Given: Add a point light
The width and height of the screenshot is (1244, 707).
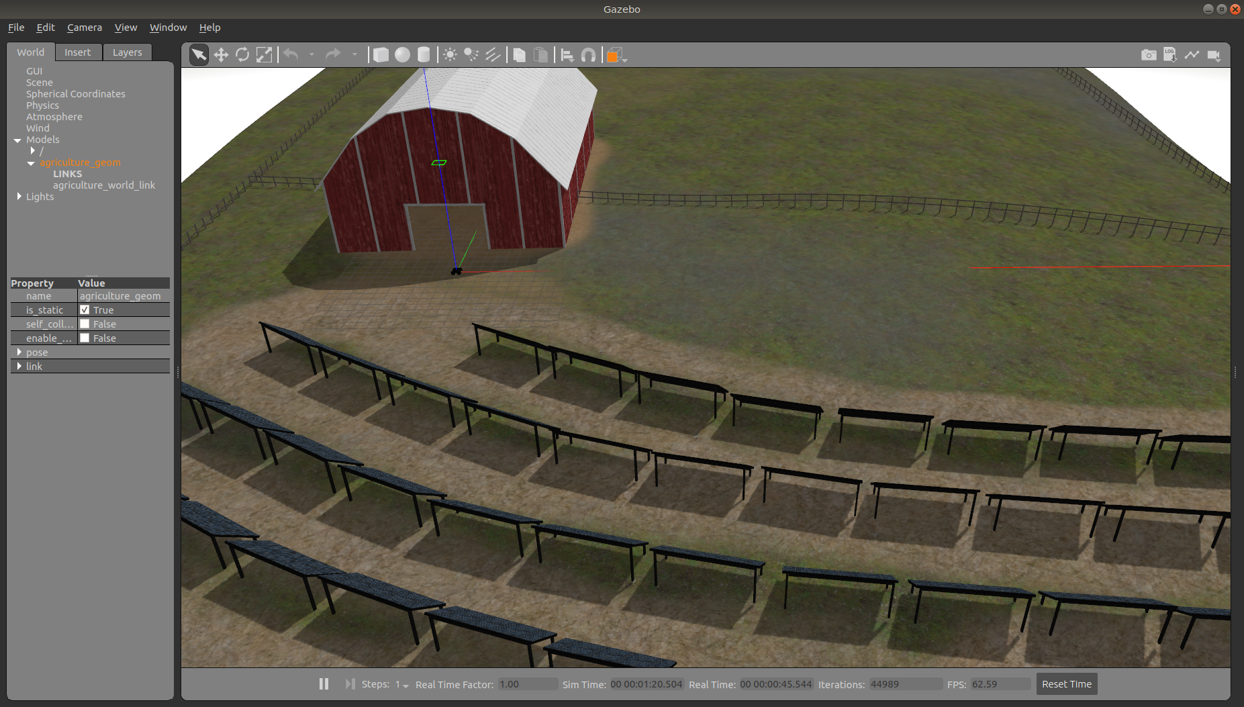Looking at the screenshot, I should click(450, 55).
